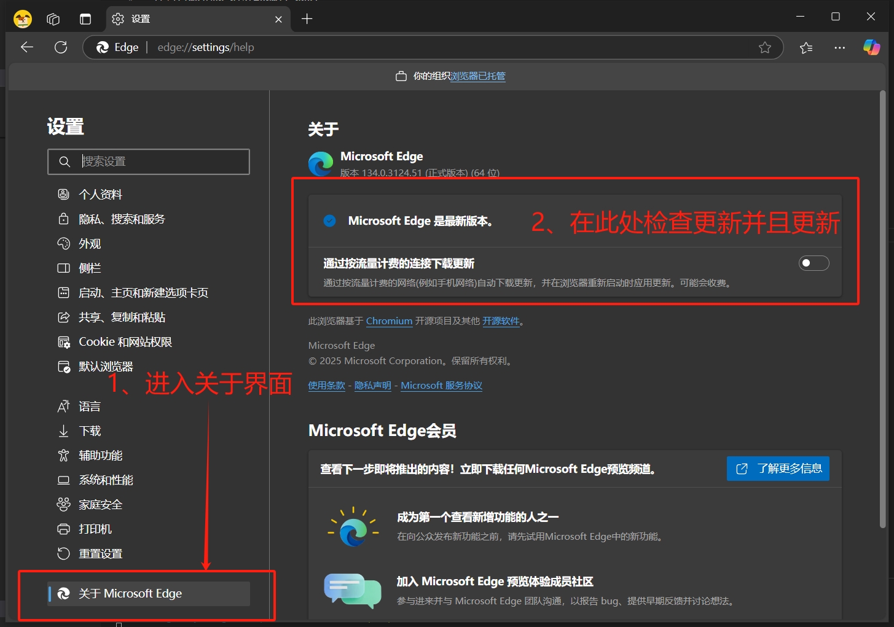Click the 浏览器已托管 link
Image resolution: width=894 pixels, height=627 pixels.
pyautogui.click(x=477, y=76)
